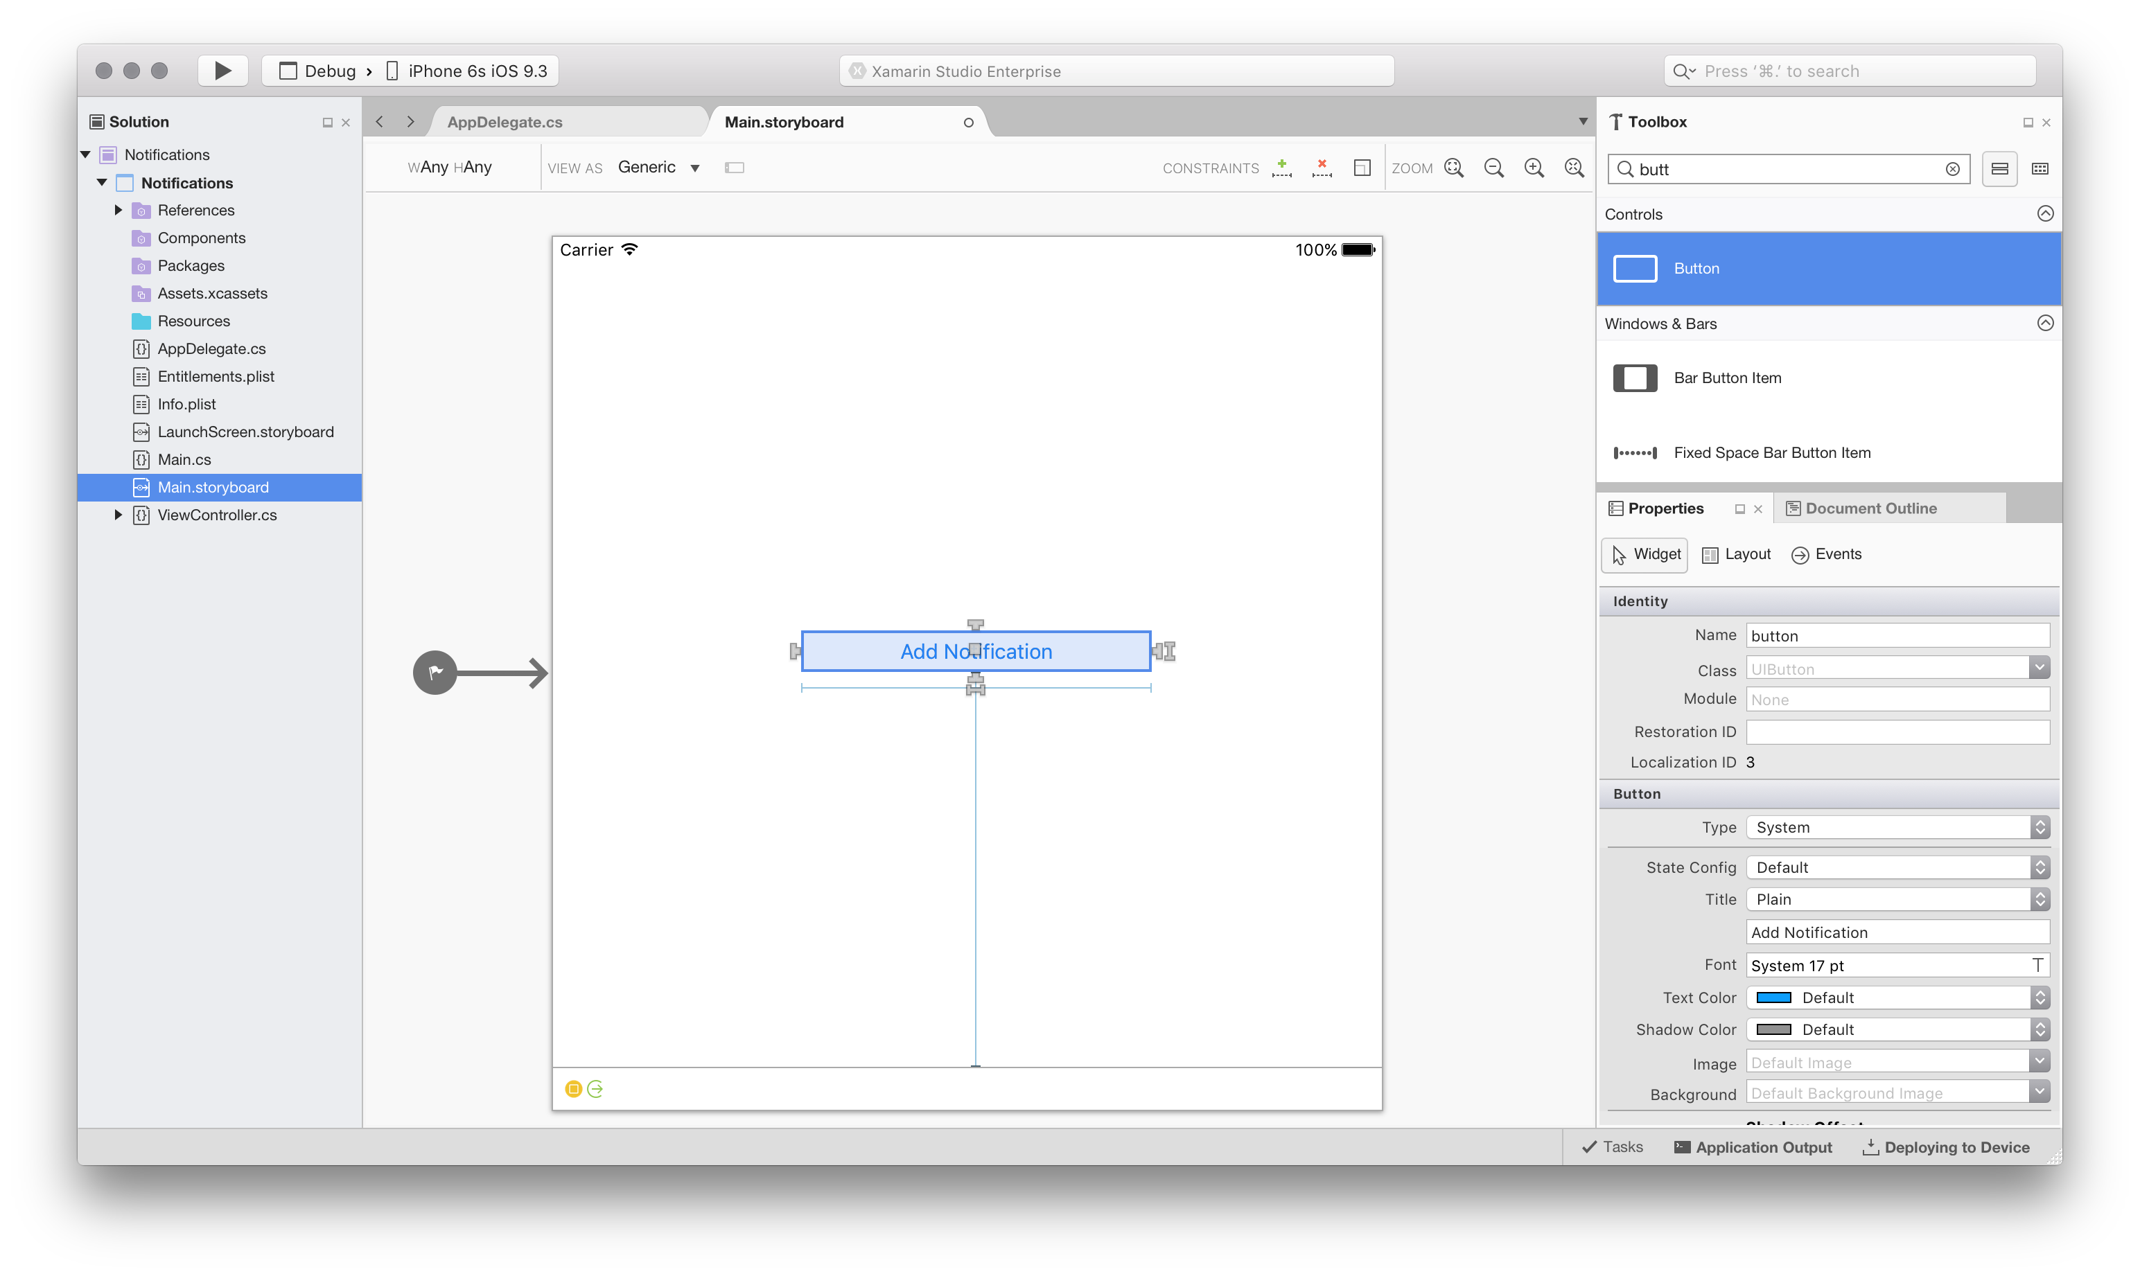
Task: Click the Properties panel icon
Action: (x=1615, y=507)
